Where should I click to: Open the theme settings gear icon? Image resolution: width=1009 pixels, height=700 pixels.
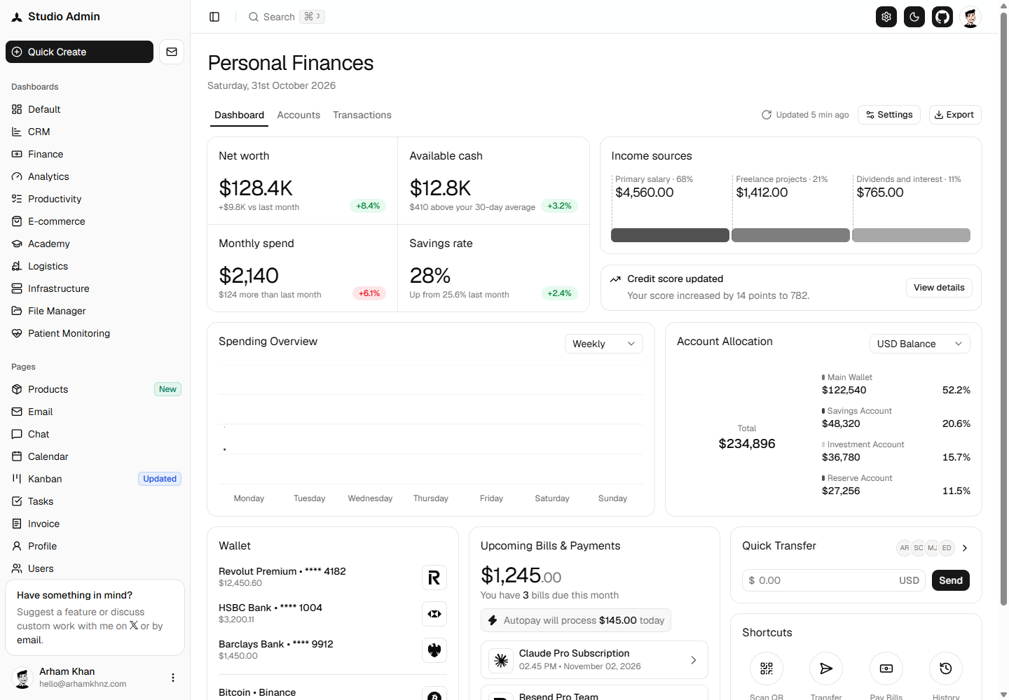[886, 17]
